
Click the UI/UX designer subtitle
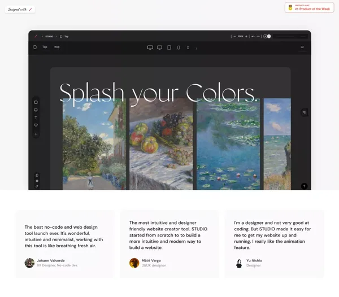tap(154, 265)
